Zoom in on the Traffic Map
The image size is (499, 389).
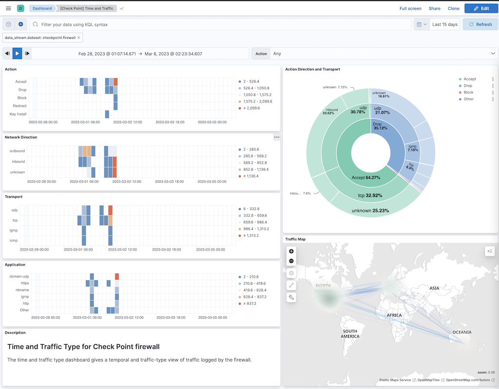(291, 251)
